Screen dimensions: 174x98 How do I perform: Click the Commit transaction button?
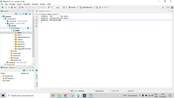tap(32, 7)
